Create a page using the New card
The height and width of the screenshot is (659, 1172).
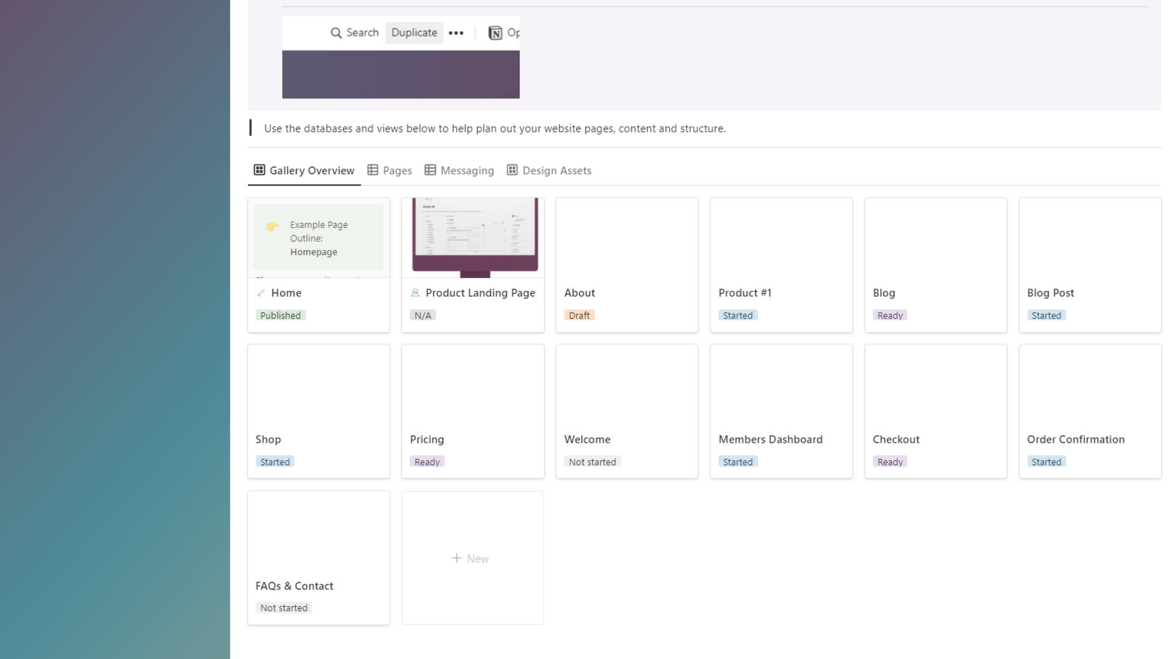tap(472, 558)
